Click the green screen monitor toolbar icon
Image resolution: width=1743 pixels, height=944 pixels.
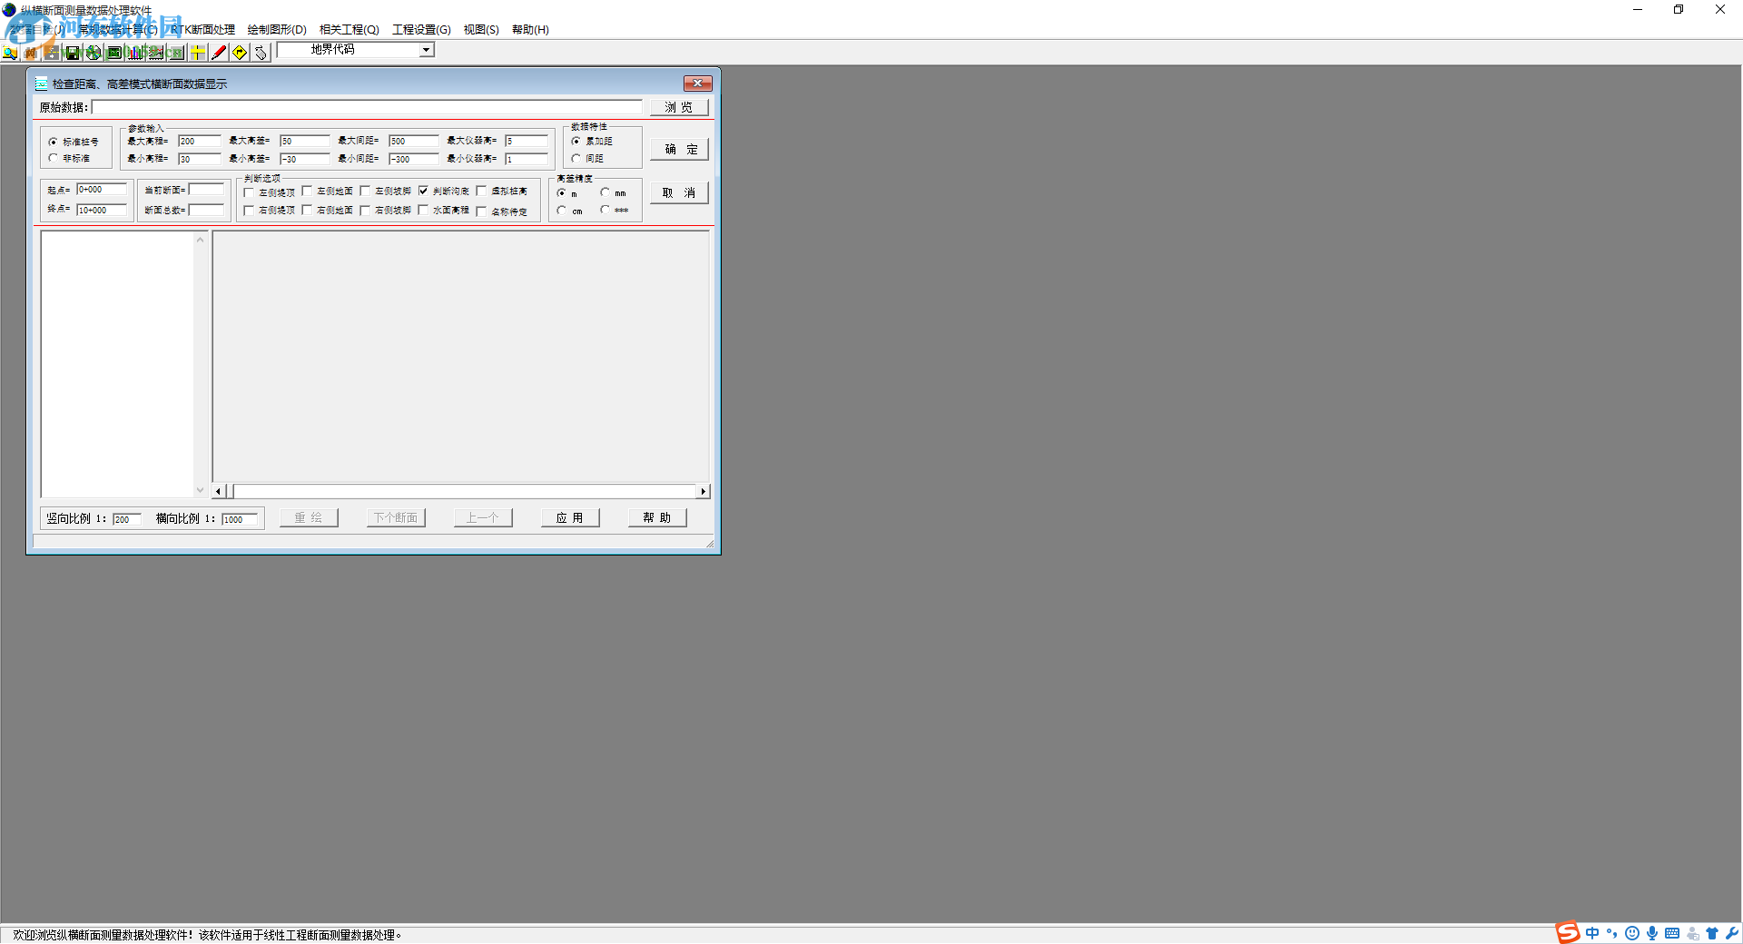coord(114,53)
